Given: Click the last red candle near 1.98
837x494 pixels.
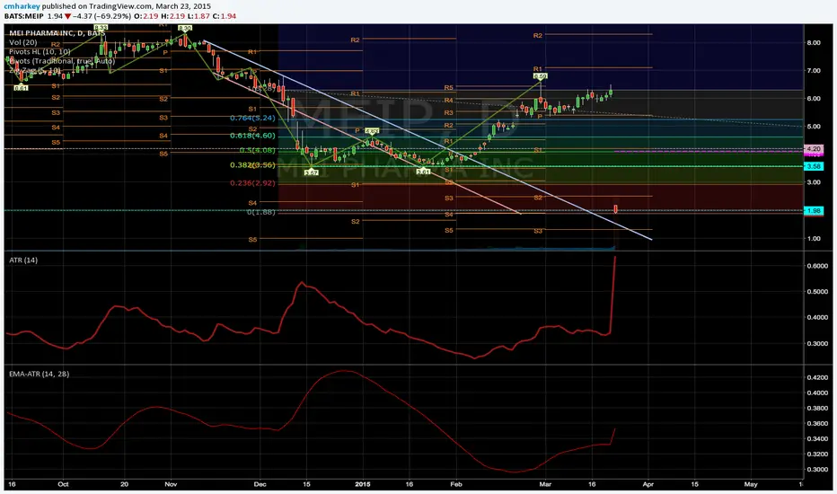Looking at the screenshot, I should [x=615, y=208].
